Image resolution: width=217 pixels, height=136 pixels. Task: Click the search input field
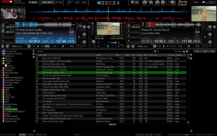98,51
